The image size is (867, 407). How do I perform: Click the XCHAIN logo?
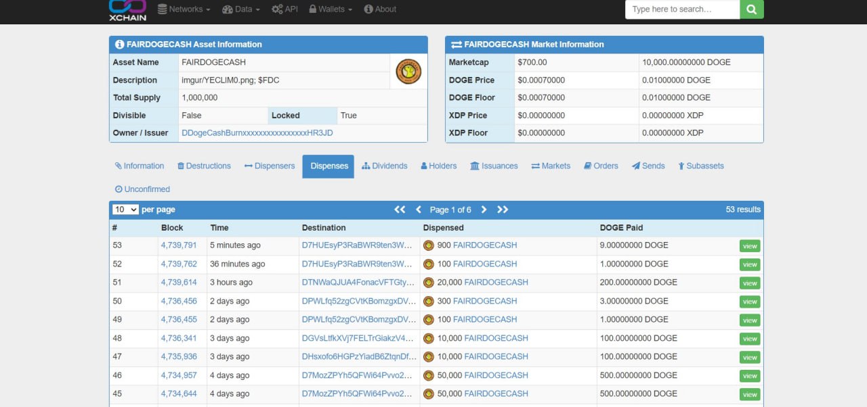pos(127,9)
